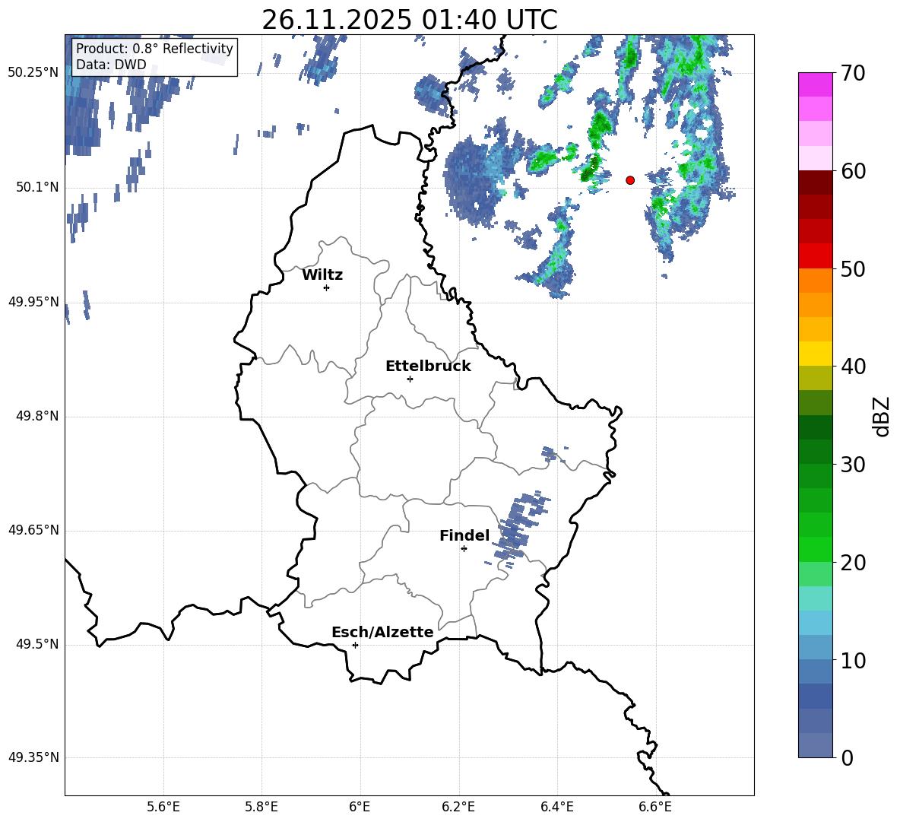The image size is (900, 822).
Task: Click the 40 value on the colorbar
Action: (x=853, y=367)
